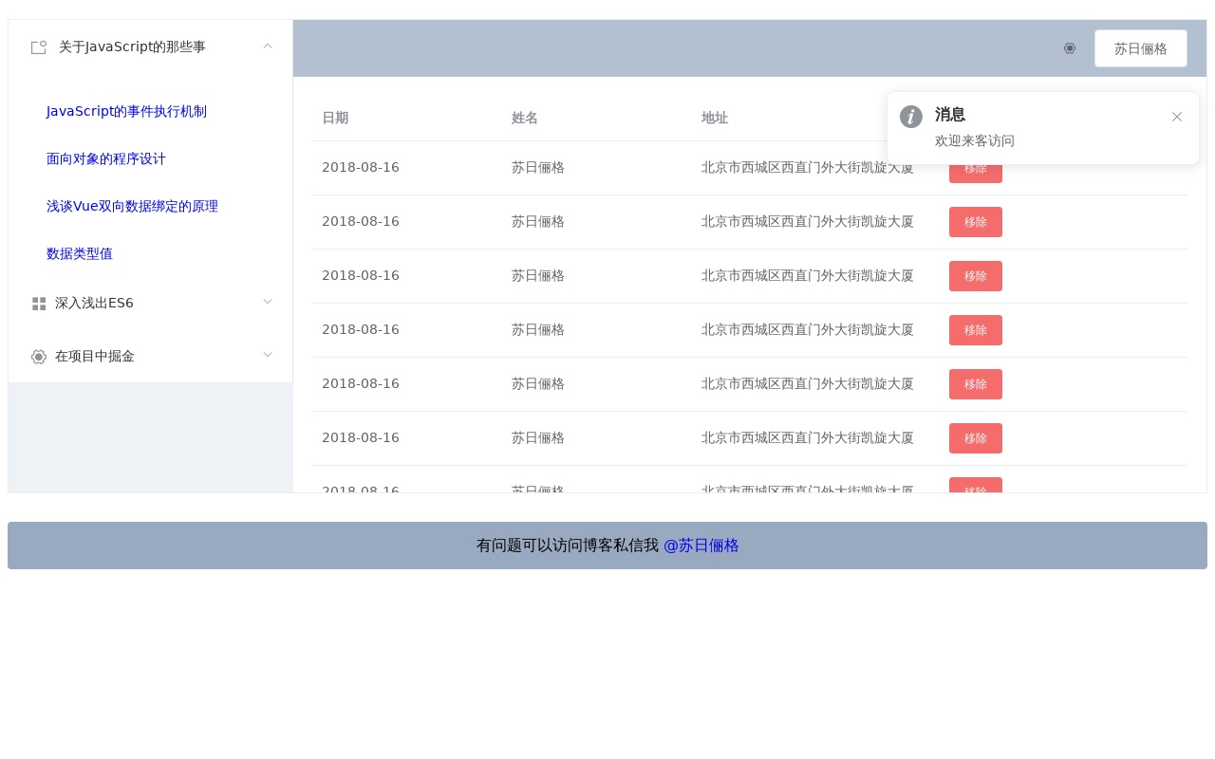Select the 在项目中掘金 menu item
1215x759 pixels.
coord(150,357)
